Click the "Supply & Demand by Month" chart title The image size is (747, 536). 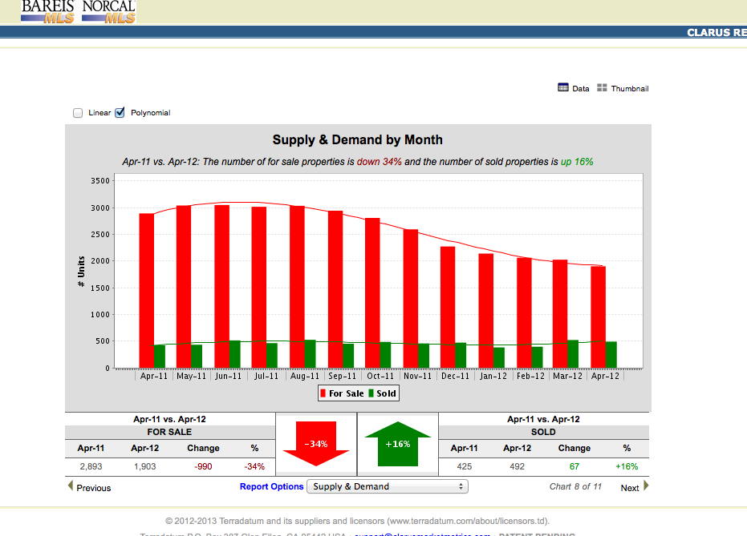(357, 140)
